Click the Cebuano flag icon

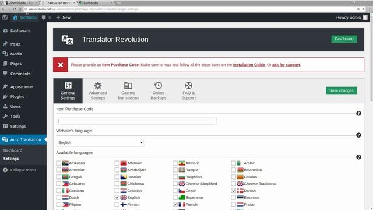[65, 184]
